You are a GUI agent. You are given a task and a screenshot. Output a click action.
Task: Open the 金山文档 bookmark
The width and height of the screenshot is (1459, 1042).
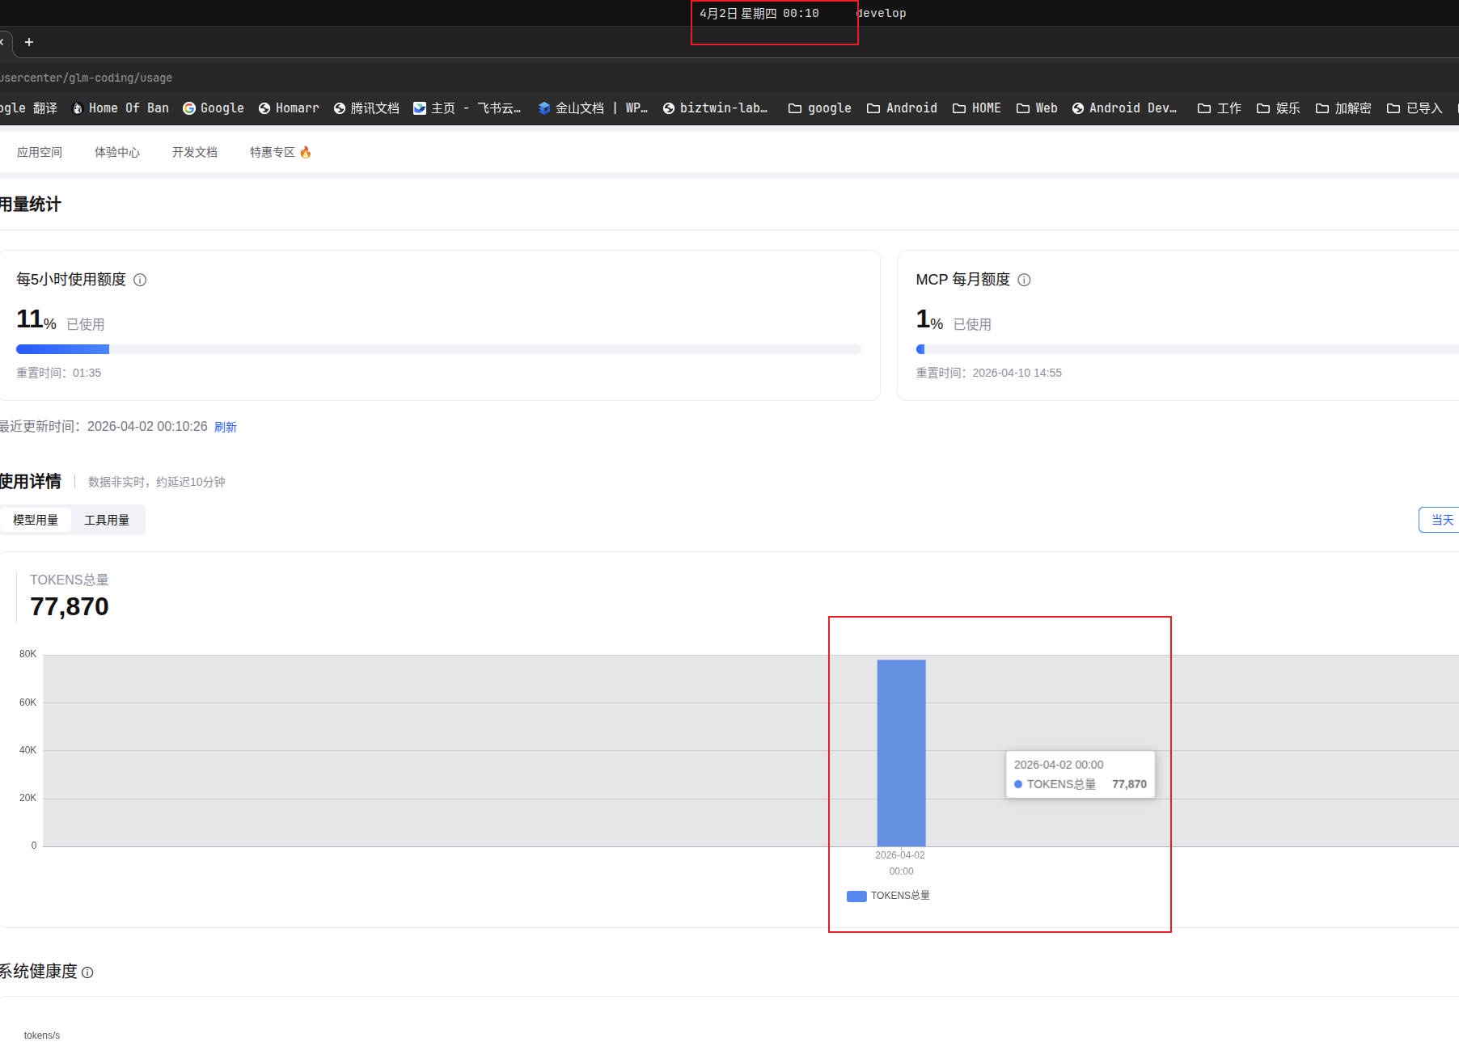592,108
